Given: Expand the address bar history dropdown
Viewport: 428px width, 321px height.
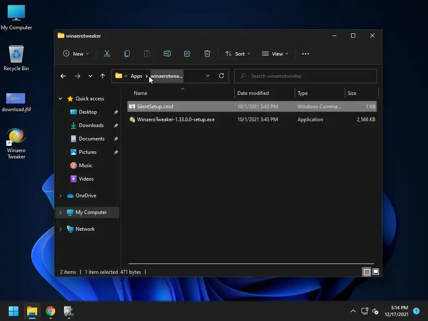Looking at the screenshot, I should 208,76.
